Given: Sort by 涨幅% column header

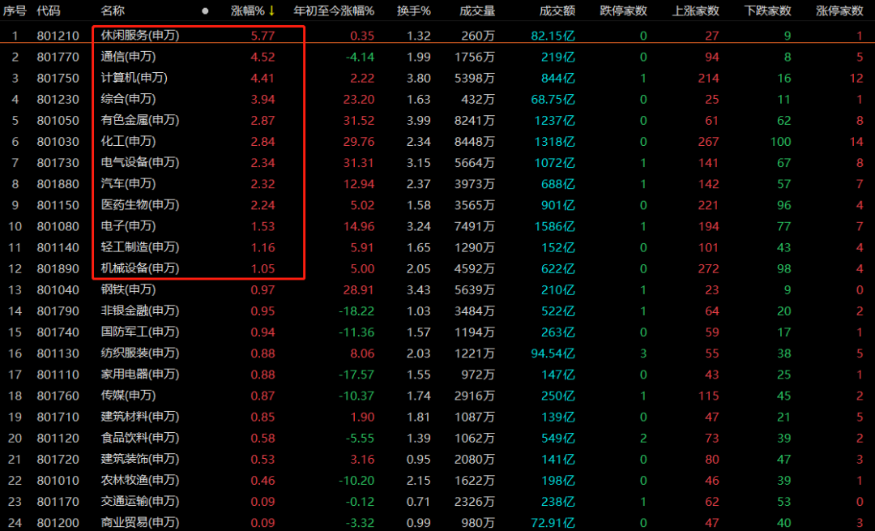Looking at the screenshot, I should [247, 11].
